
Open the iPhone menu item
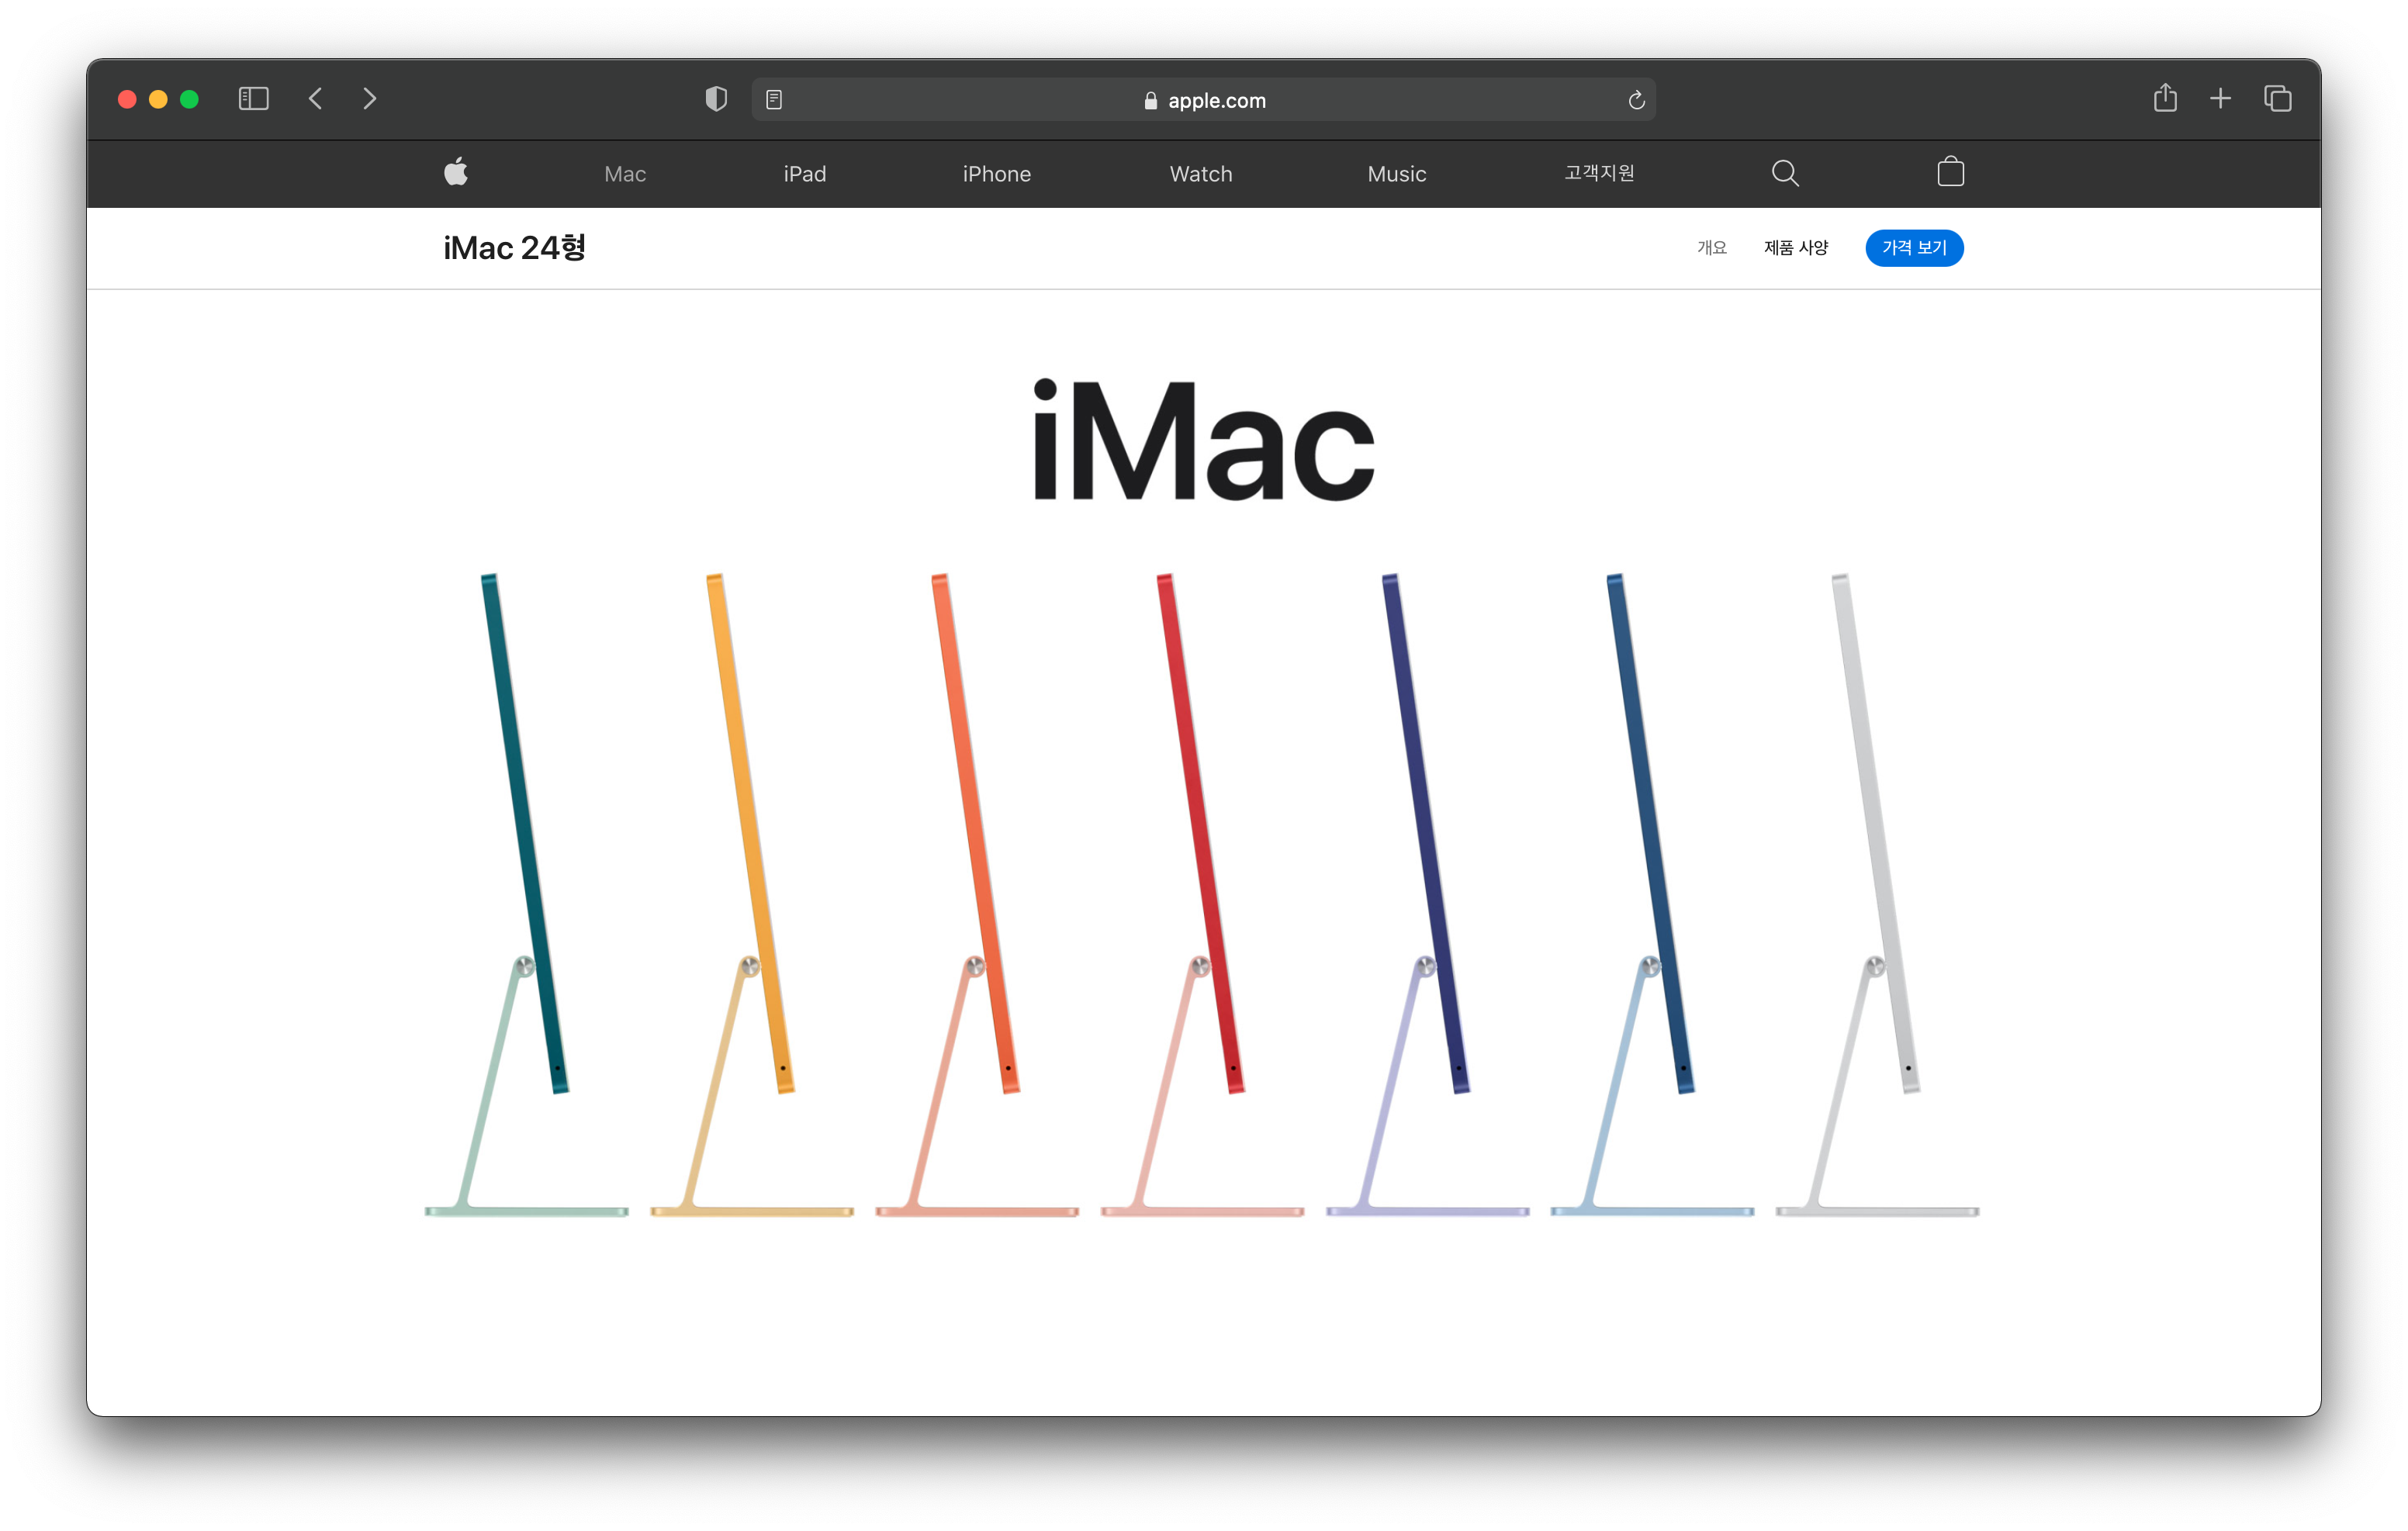coord(997,174)
